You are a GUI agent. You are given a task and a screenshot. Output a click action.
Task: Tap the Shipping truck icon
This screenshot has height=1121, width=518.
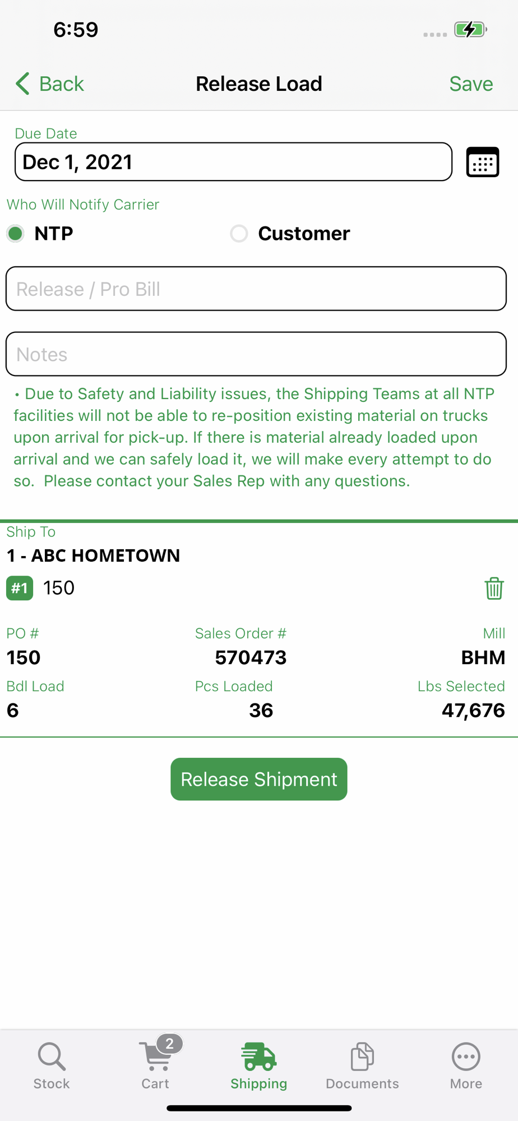click(258, 1057)
